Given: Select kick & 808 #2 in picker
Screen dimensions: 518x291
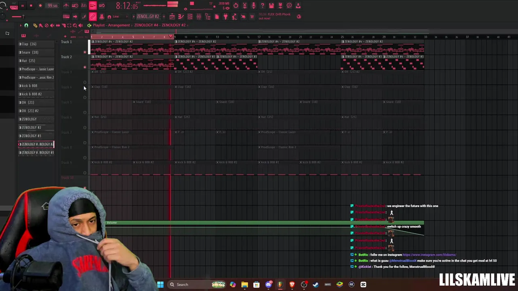Looking at the screenshot, I should 36,94.
